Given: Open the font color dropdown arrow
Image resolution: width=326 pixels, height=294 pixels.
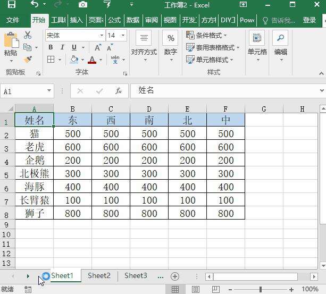Looking at the screenshot, I should pos(101,60).
